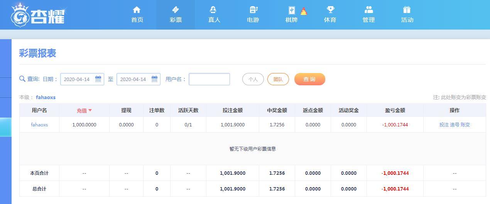The image size is (490, 204).
Task: Click the 注: 此处账变为彩票账变 note
Action: click(460, 97)
